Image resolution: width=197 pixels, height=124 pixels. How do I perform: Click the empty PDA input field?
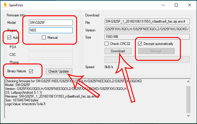coord(51,47)
